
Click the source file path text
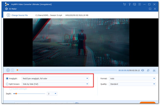[49, 15]
